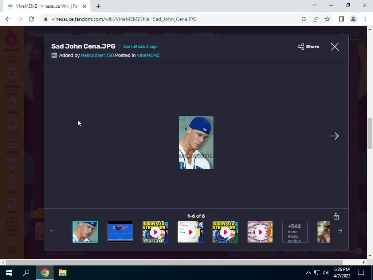373x280 pixels.
Task: Open File Explorer from the taskbar
Action: tap(63, 273)
